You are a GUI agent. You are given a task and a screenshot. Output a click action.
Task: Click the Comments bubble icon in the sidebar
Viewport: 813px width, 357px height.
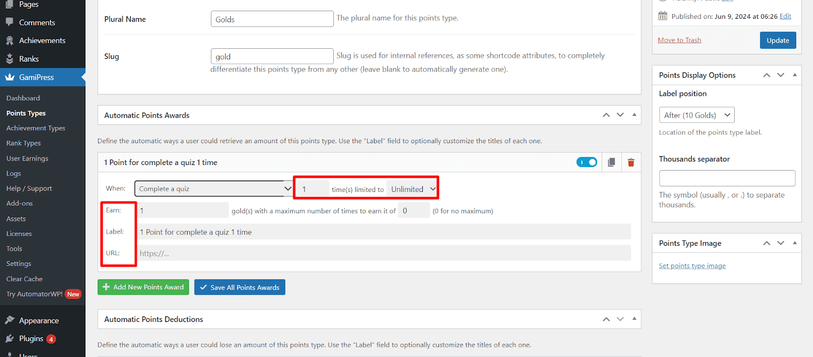tap(10, 22)
